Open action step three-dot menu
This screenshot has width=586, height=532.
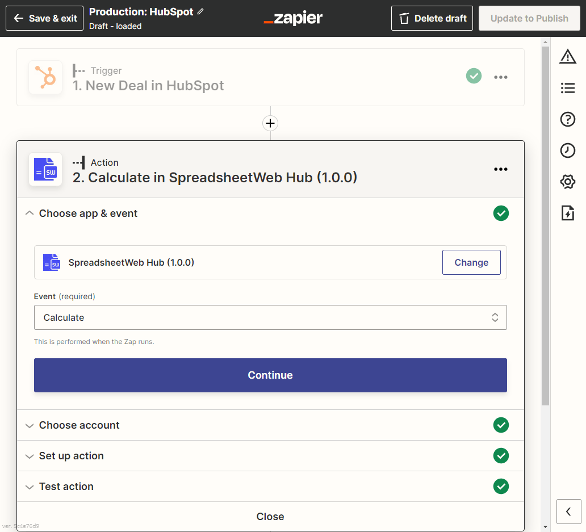click(500, 169)
